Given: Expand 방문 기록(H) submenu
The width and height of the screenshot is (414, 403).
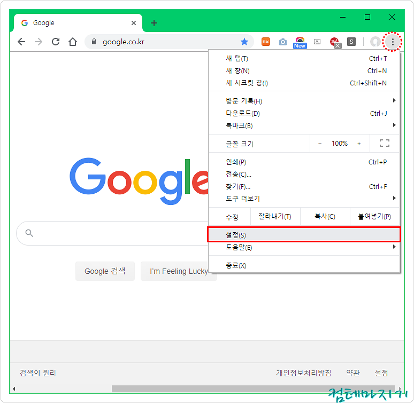Looking at the screenshot, I should pos(304,101).
